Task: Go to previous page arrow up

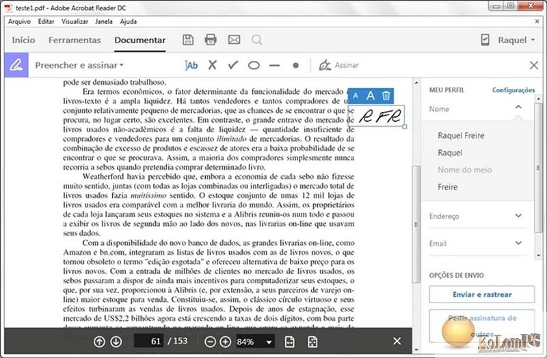Action: [99, 342]
